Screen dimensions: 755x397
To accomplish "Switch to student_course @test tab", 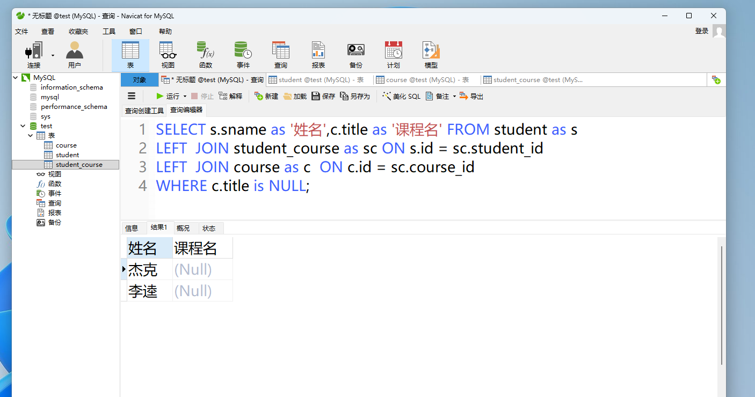I will point(533,80).
